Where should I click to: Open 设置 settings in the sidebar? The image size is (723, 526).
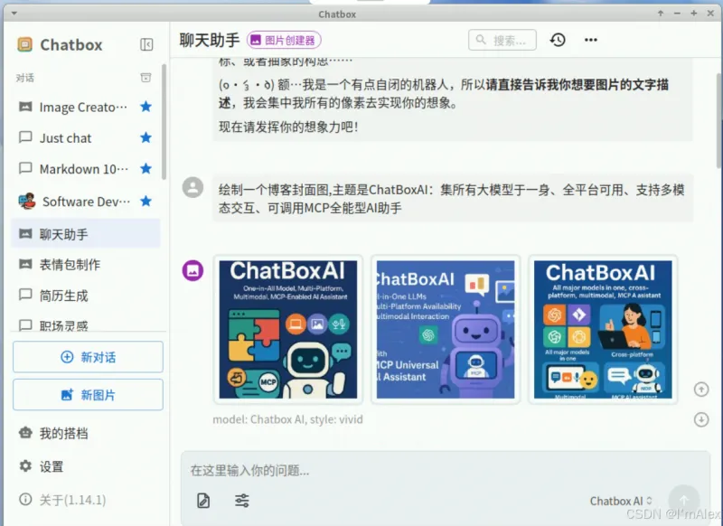pyautogui.click(x=51, y=466)
